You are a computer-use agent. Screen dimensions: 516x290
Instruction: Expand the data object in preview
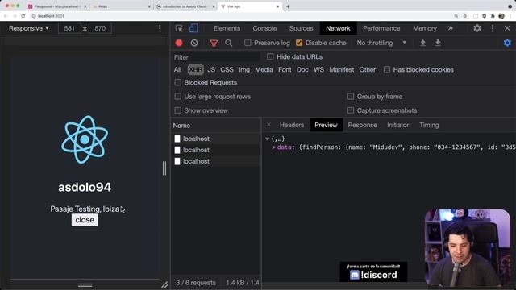pos(273,147)
